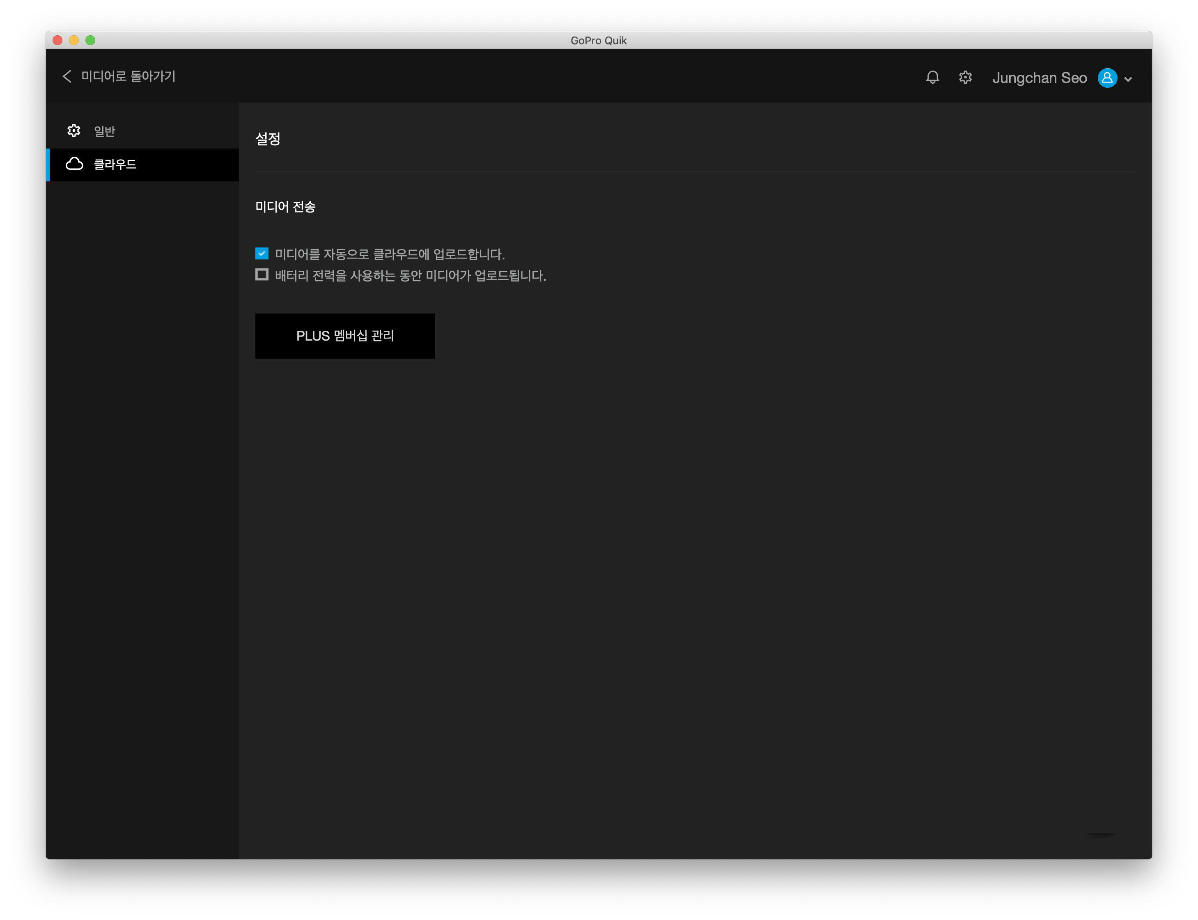Click the 배터리 전력을 사용하는 동안 label text

click(410, 275)
